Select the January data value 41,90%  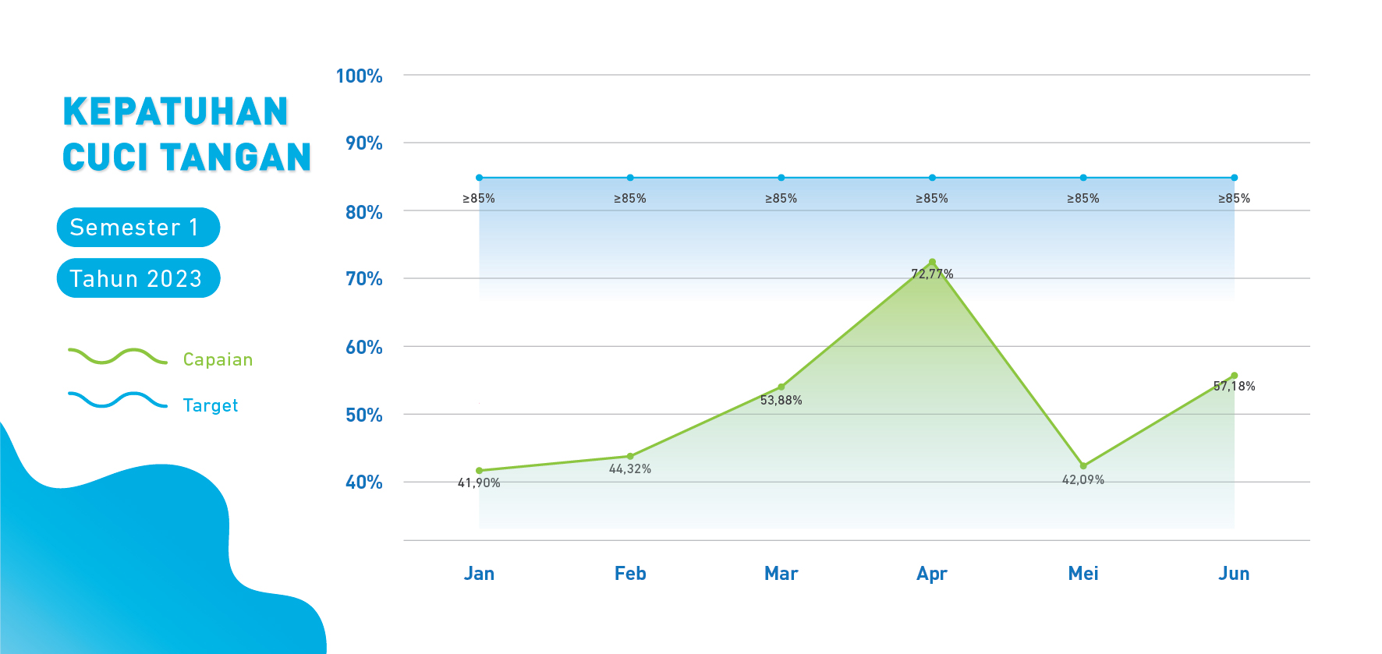point(479,483)
